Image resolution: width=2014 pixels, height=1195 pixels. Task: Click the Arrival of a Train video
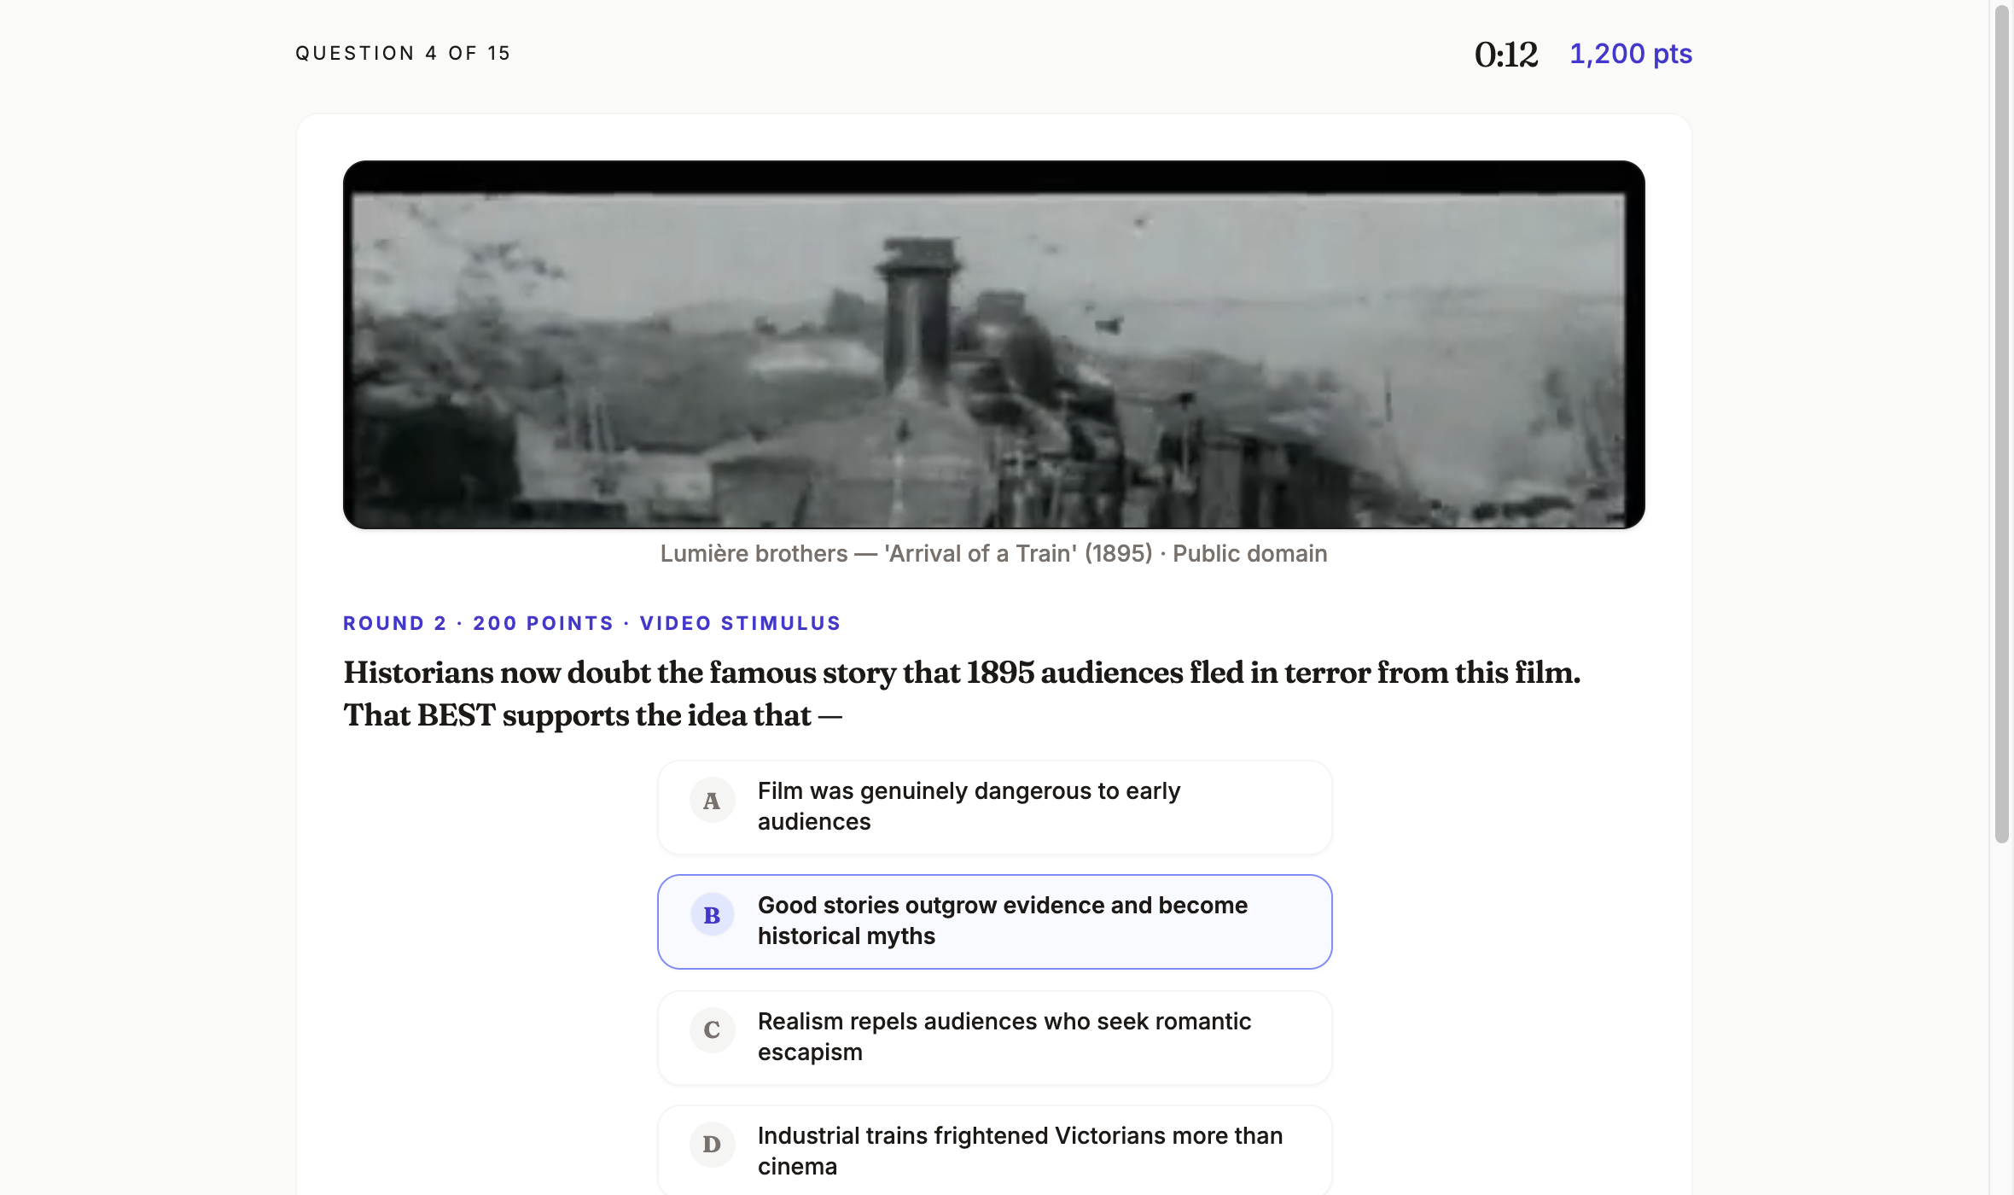tap(993, 345)
